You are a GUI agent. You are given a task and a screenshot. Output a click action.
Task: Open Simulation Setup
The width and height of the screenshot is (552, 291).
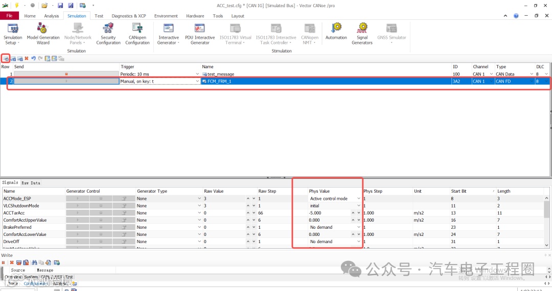click(13, 34)
